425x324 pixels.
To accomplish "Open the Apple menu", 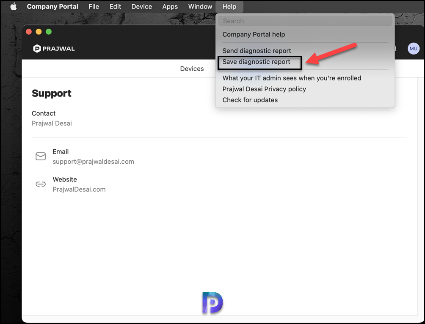I will click(14, 6).
